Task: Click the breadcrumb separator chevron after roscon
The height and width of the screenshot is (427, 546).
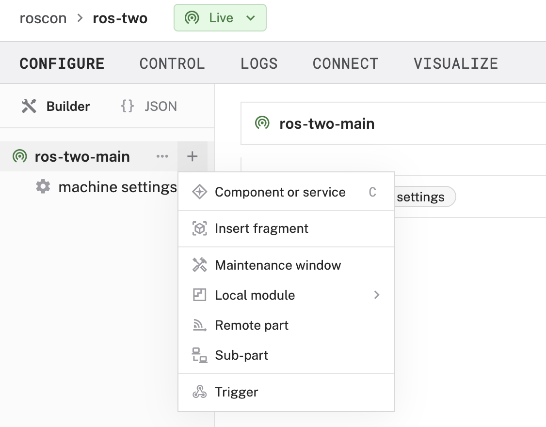Action: 80,18
